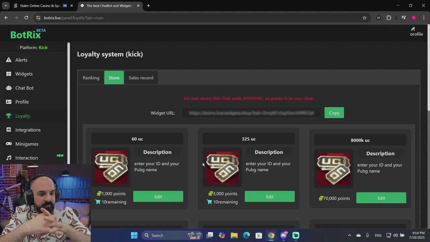Open the Kick app taskbar icon
The image size is (430, 242).
coord(296,235)
